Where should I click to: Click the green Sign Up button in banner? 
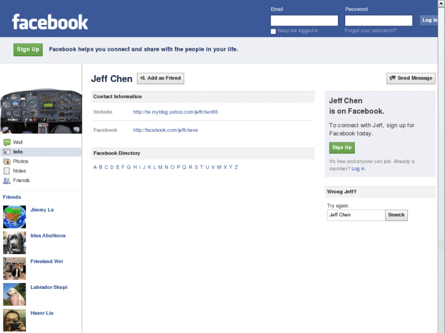(28, 49)
